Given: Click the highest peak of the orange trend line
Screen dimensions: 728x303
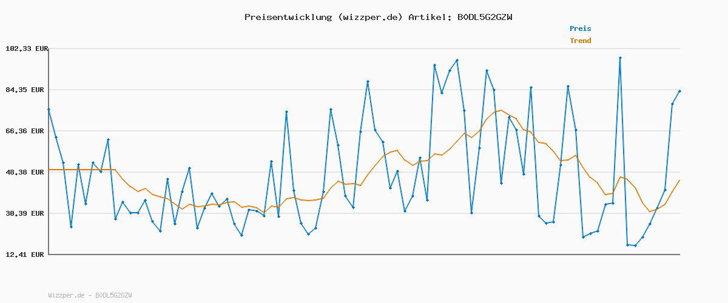Looking at the screenshot, I should [x=501, y=110].
